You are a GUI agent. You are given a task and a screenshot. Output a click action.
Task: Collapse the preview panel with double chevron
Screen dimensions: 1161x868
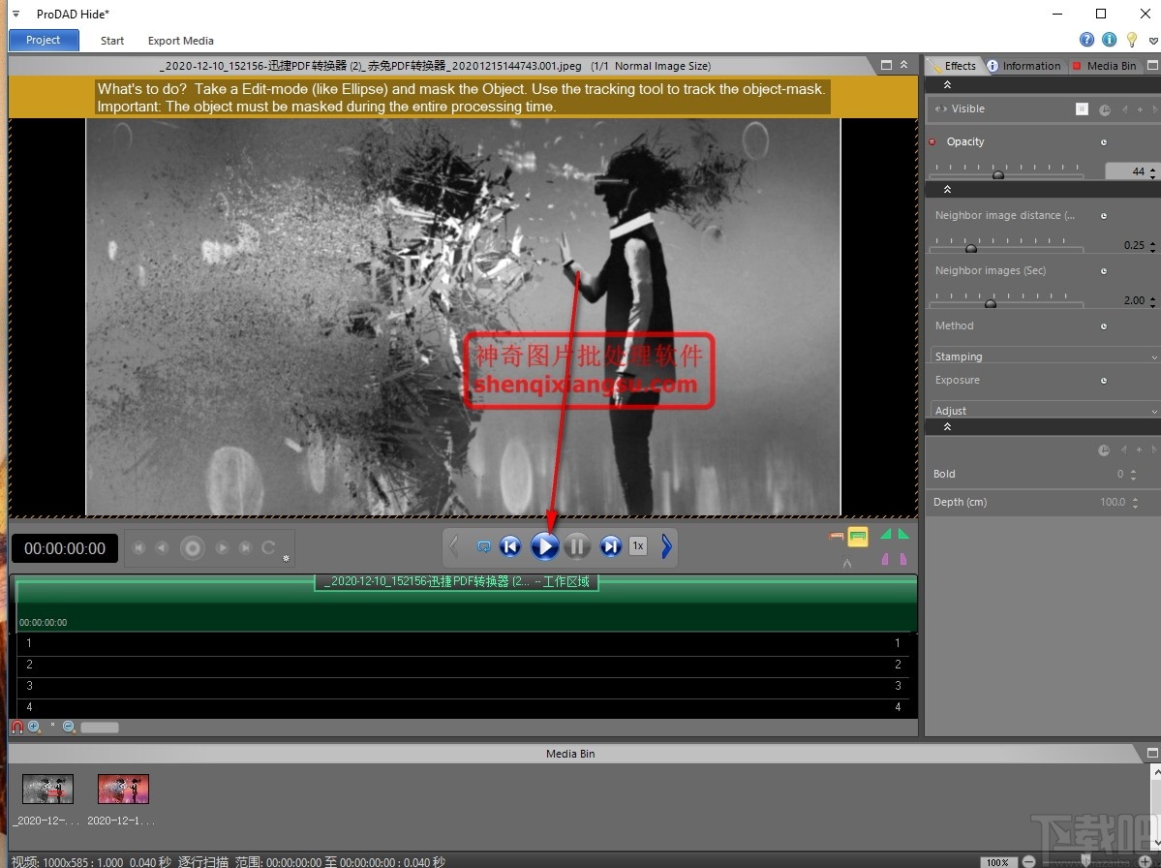point(904,65)
